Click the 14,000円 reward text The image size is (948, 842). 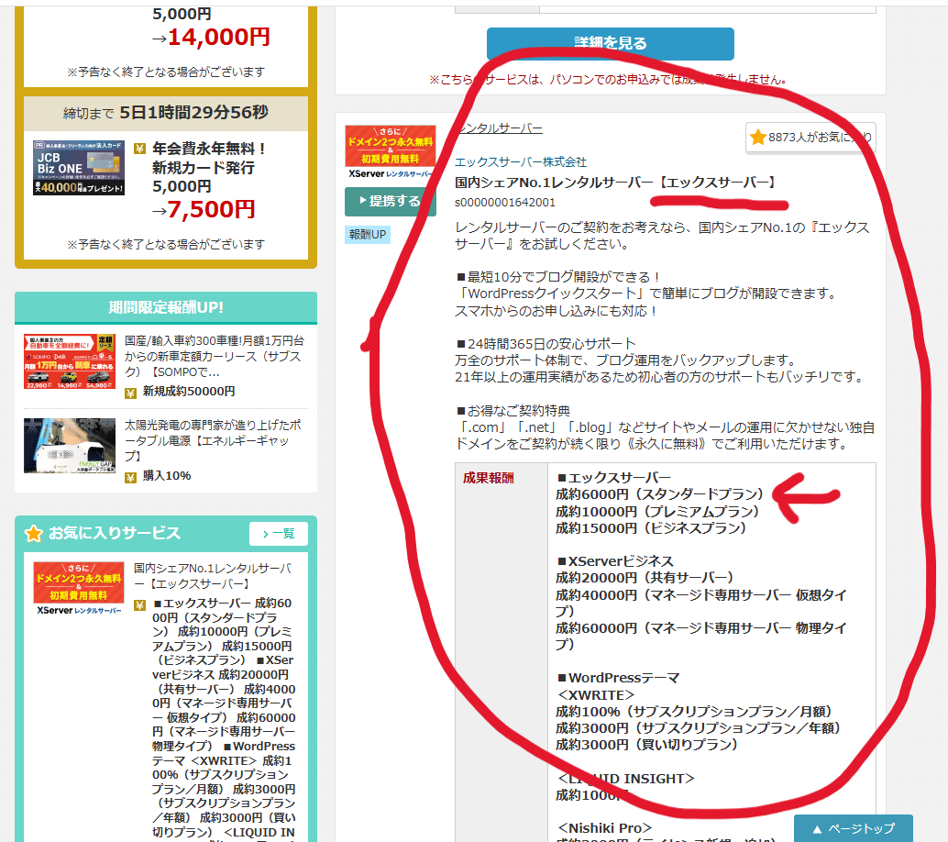tap(219, 38)
